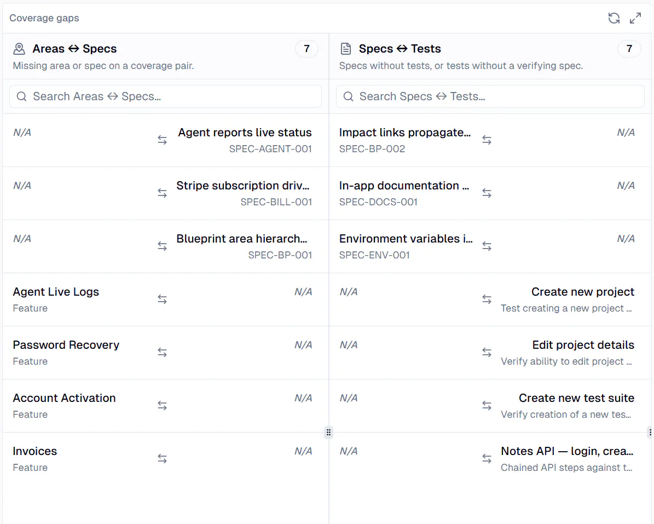Open the Account Activation feature row

tap(166, 406)
